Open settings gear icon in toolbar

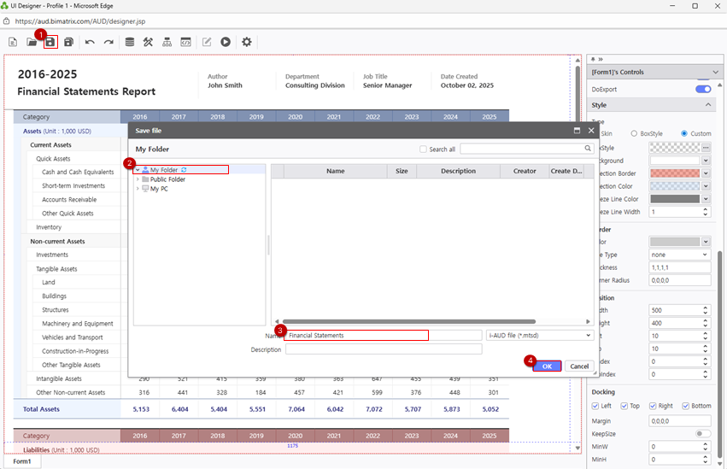[x=247, y=42]
